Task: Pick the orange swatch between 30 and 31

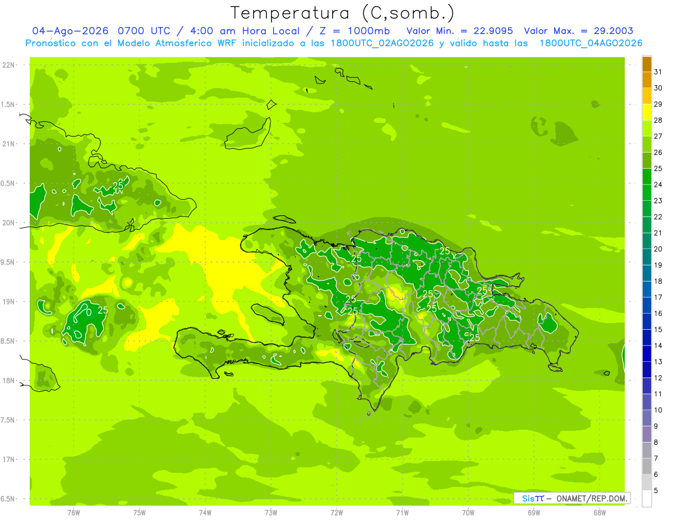Action: [647, 80]
